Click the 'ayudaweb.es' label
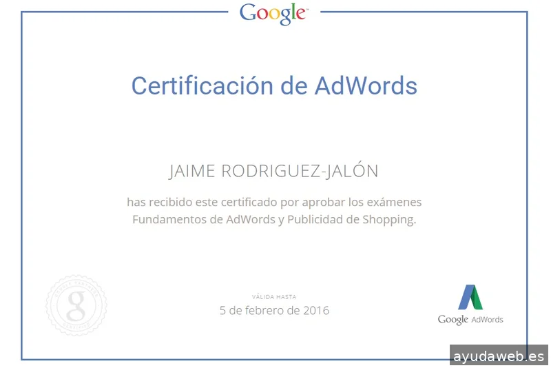551x368 pixels. [x=499, y=356]
